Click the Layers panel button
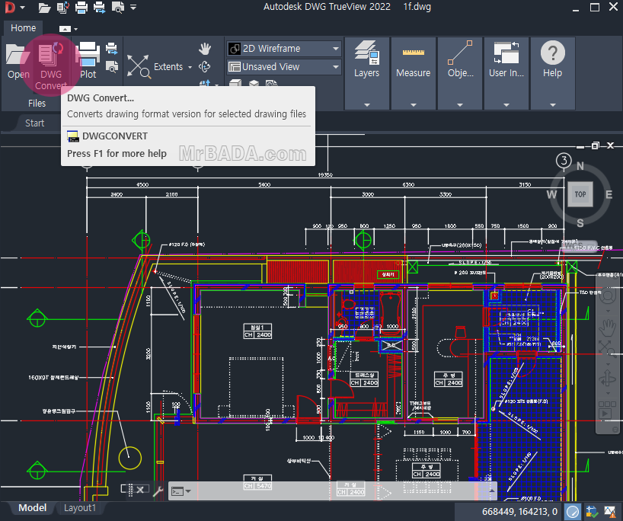This screenshot has height=521, width=623. click(x=367, y=59)
